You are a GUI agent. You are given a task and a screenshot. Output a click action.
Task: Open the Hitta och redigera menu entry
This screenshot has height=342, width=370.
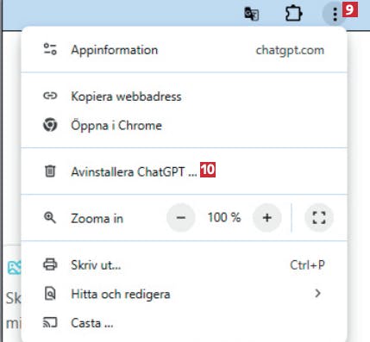[184, 294]
